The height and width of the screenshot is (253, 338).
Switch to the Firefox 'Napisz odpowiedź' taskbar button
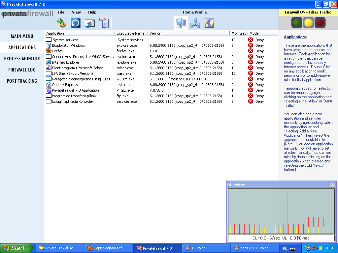coord(108,248)
